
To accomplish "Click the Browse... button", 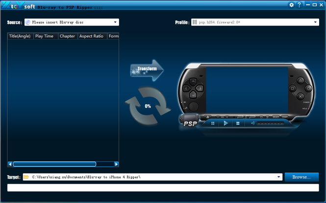I will 301,177.
